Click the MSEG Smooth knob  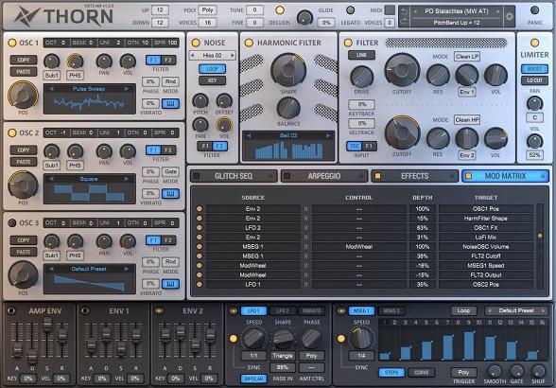coord(495,371)
